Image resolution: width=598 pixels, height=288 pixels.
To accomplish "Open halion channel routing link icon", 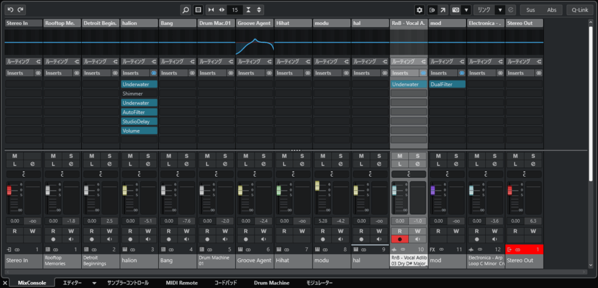I will 154,61.
